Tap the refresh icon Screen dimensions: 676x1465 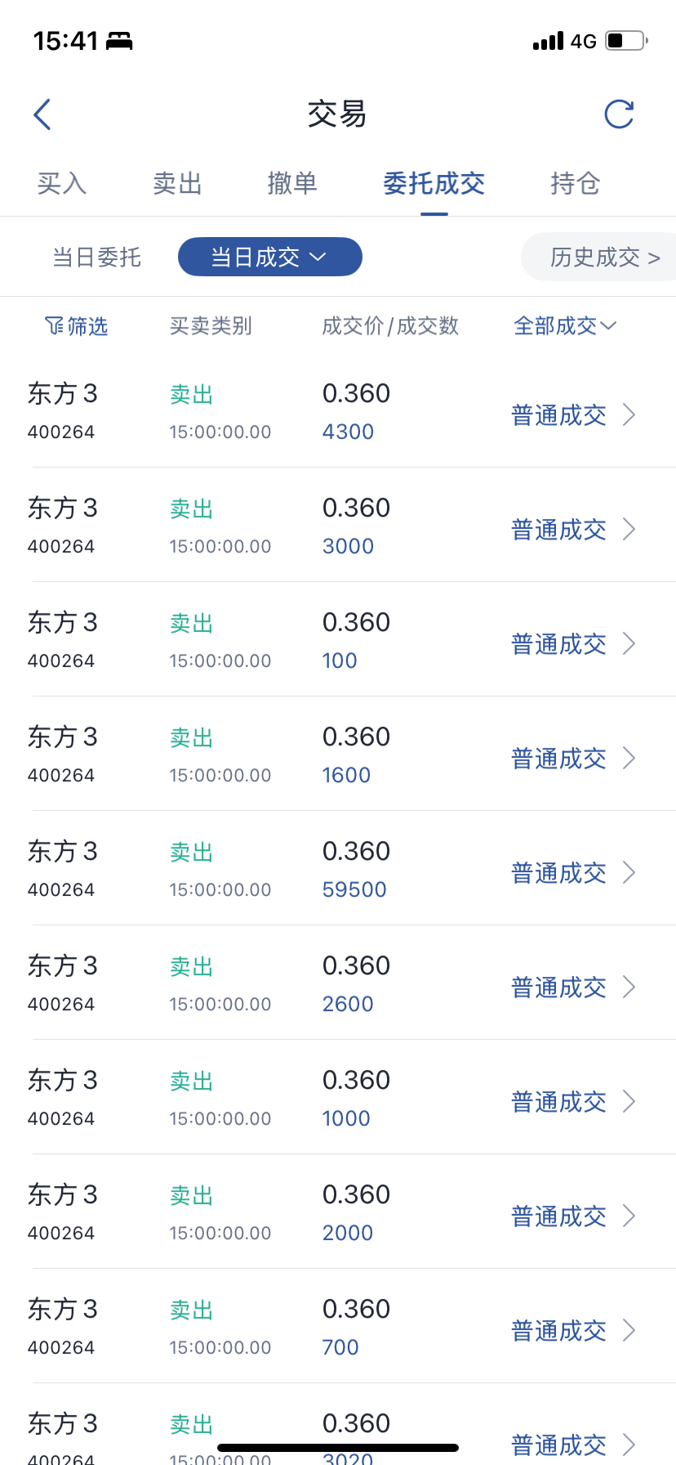click(x=619, y=114)
